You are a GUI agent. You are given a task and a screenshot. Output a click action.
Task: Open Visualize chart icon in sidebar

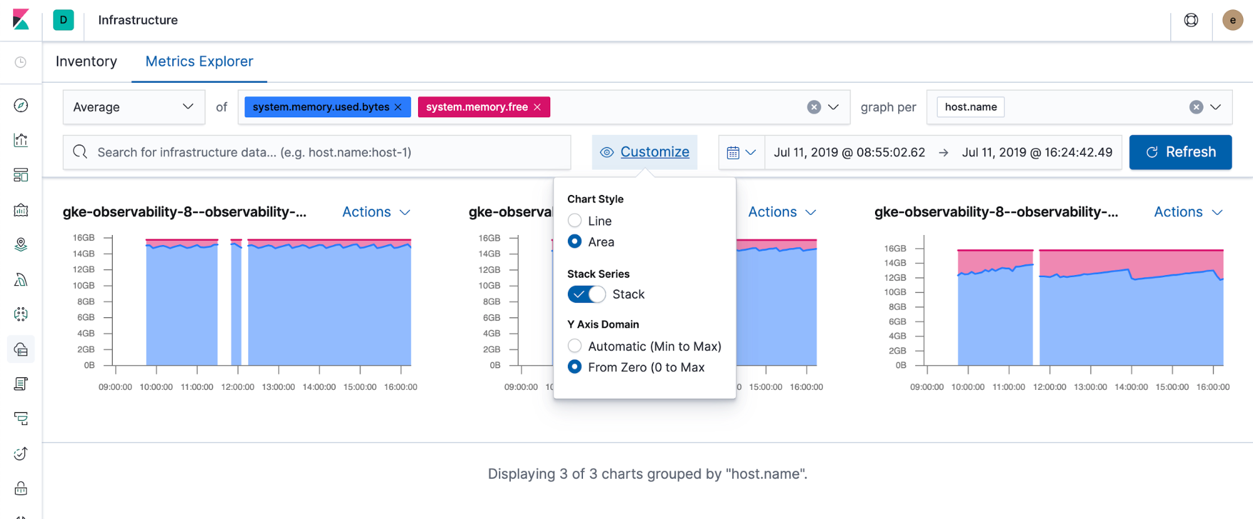click(21, 140)
